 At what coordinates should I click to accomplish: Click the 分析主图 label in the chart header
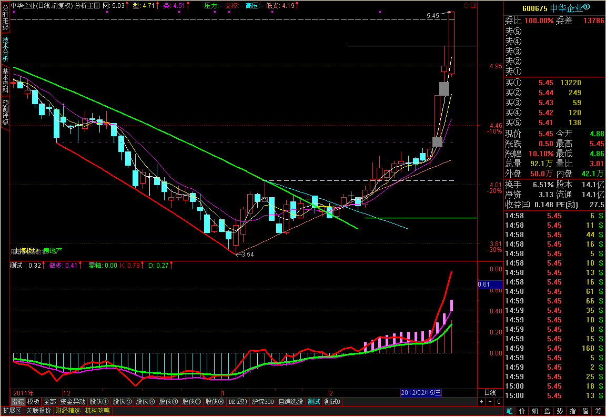(87, 6)
